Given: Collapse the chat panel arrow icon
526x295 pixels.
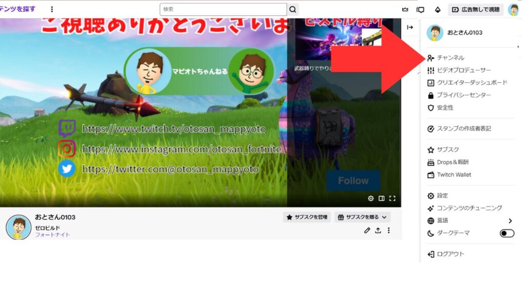Looking at the screenshot, I should coord(410,28).
